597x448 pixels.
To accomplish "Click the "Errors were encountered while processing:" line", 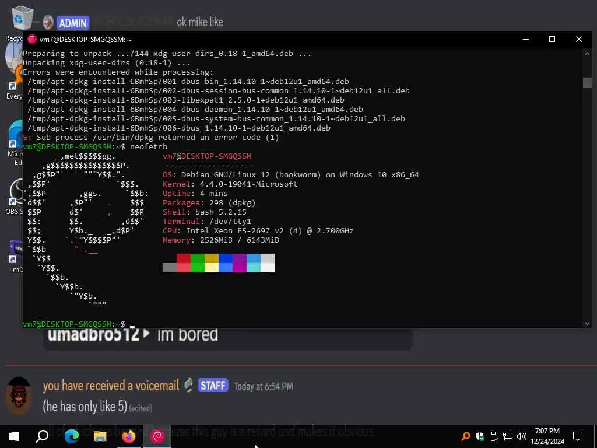I will pyautogui.click(x=118, y=72).
